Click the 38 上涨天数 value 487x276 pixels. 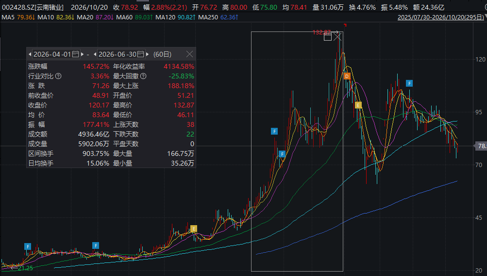click(x=190, y=124)
